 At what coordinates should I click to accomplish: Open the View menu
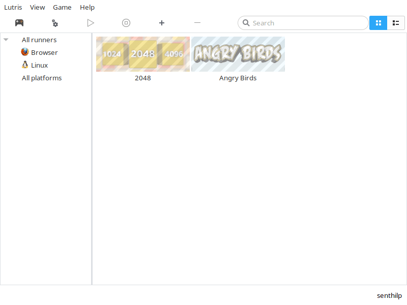pos(37,8)
